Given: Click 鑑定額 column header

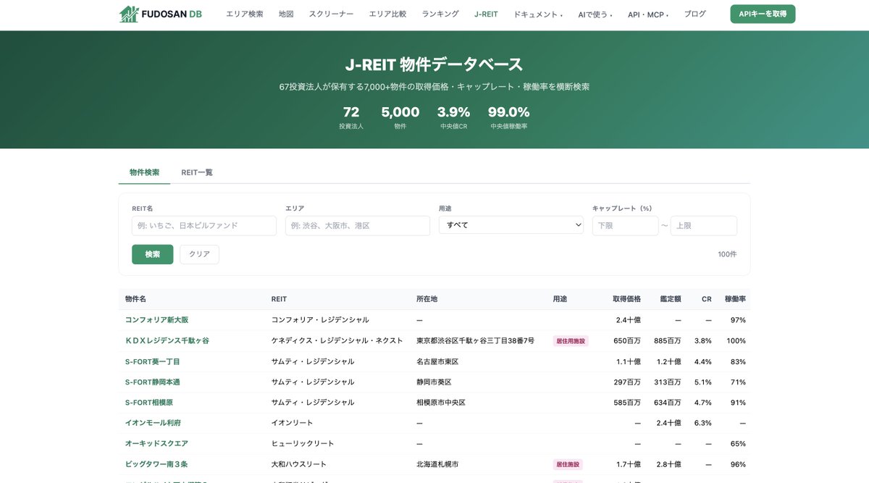Looking at the screenshot, I should pyautogui.click(x=671, y=299).
